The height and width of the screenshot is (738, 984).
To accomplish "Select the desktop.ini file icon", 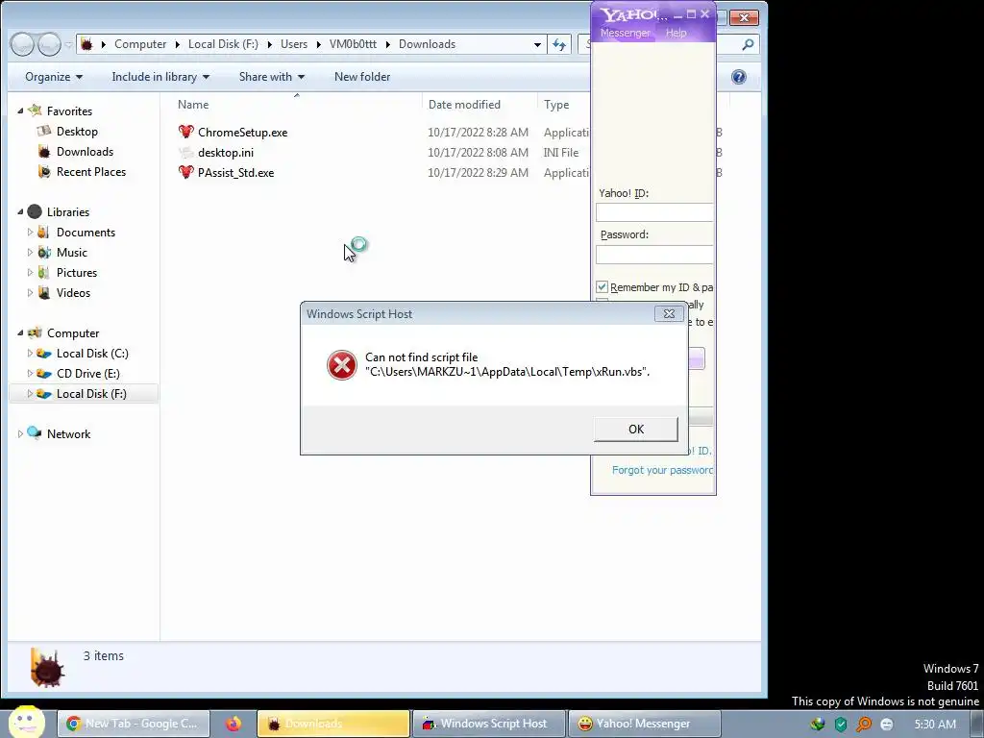I will [x=185, y=153].
